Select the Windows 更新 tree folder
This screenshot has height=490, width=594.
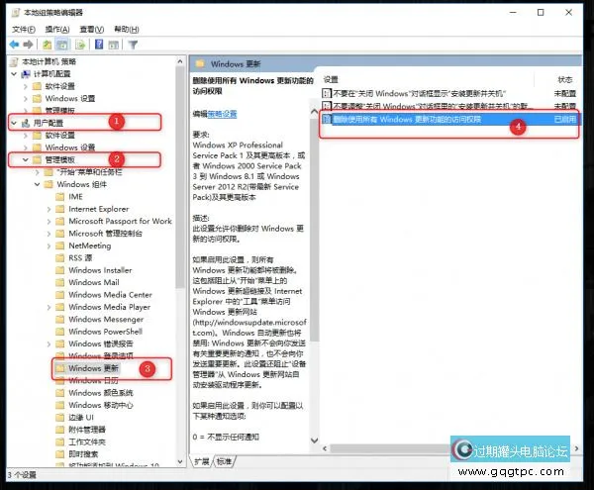click(93, 368)
